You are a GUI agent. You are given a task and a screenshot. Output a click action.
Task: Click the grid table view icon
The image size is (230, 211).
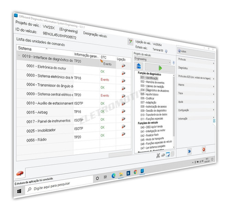coord(172,154)
